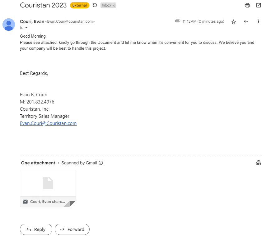
Task: Click the Inbox label tag
Action: (106, 5)
